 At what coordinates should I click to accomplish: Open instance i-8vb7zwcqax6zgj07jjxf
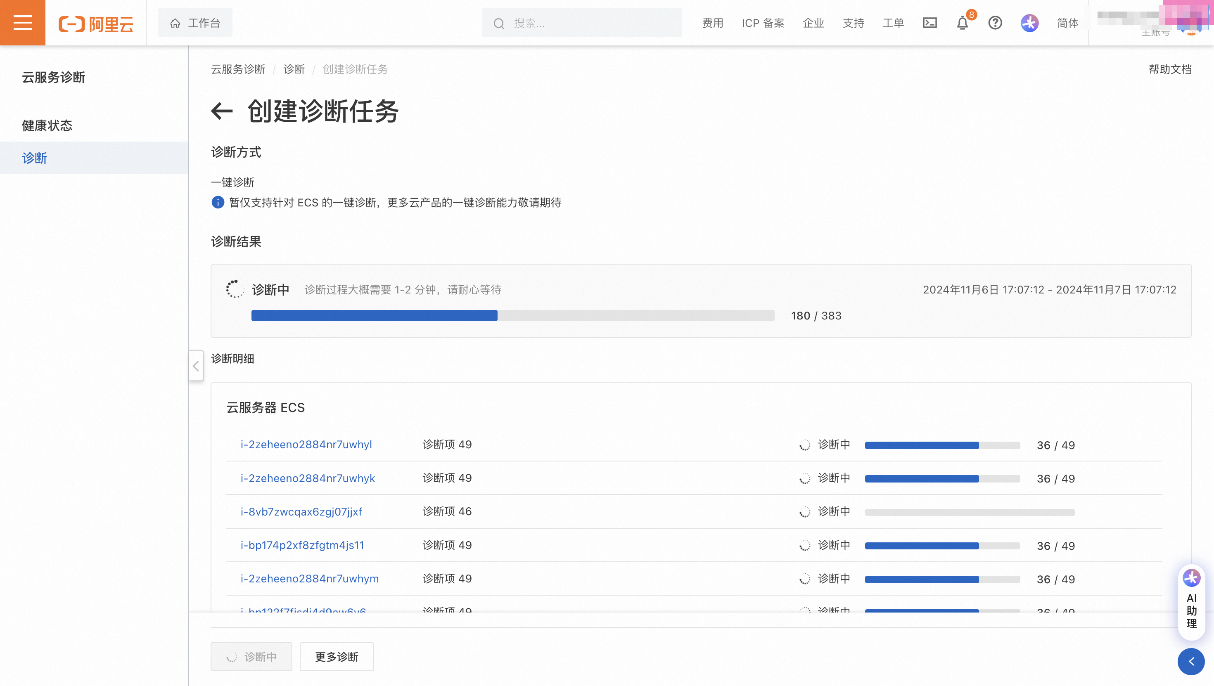[x=301, y=512]
